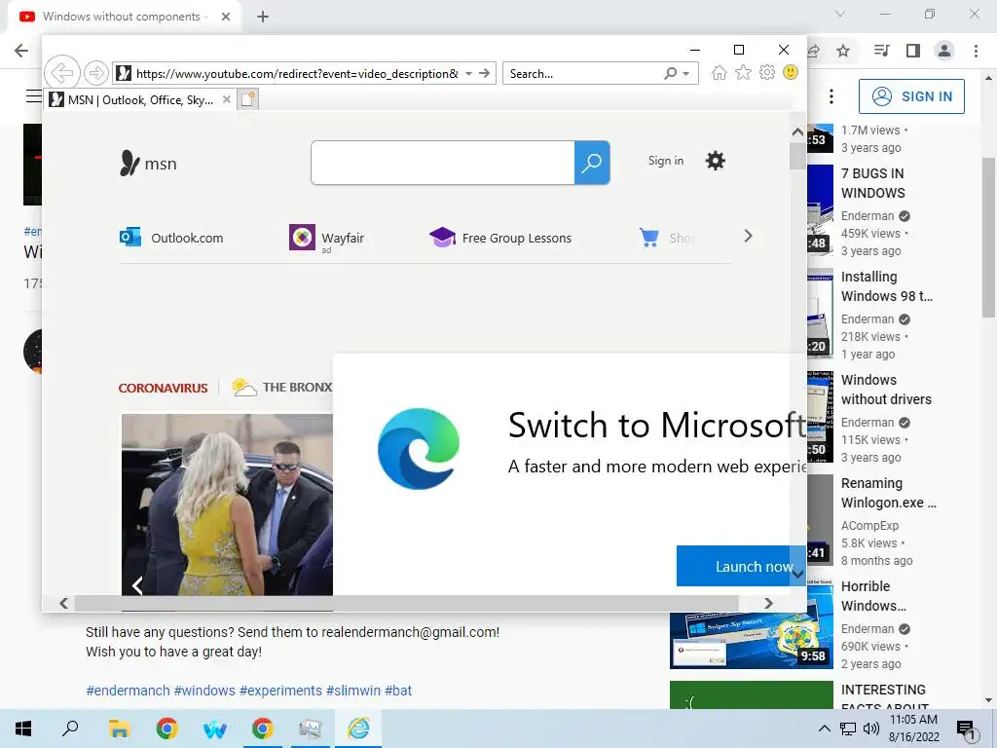The width and height of the screenshot is (997, 748).
Task: Close the Windows without components Chrome tab
Action: pos(226,17)
